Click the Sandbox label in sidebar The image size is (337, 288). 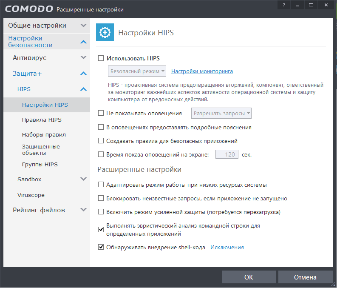29,179
